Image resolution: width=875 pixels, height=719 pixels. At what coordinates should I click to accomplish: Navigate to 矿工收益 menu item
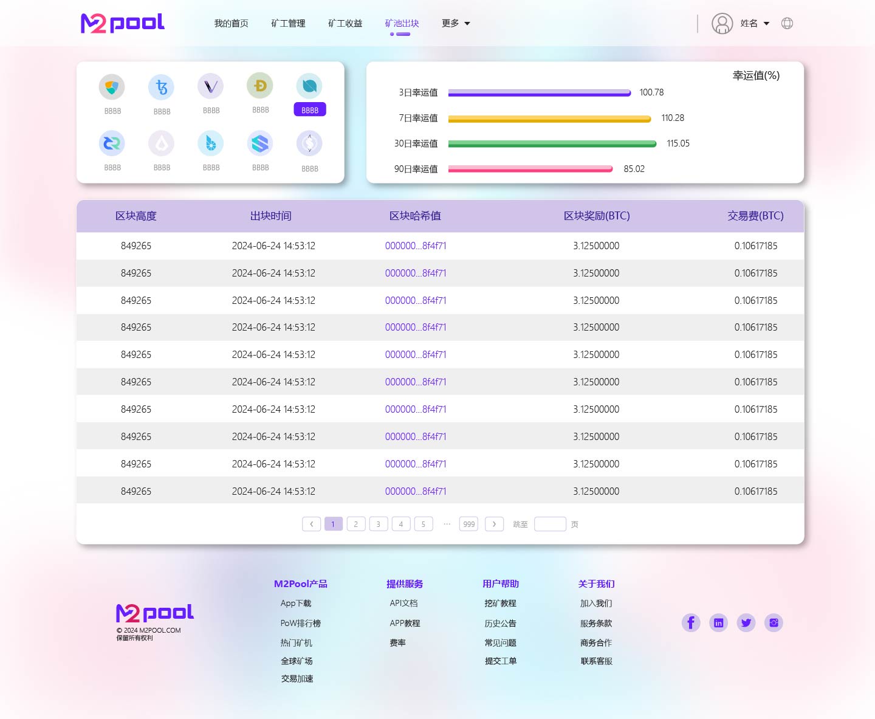(x=345, y=24)
